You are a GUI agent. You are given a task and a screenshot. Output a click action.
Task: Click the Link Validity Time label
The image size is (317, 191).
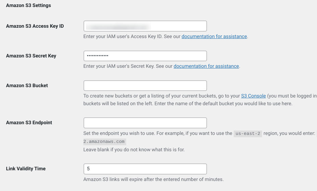click(26, 169)
